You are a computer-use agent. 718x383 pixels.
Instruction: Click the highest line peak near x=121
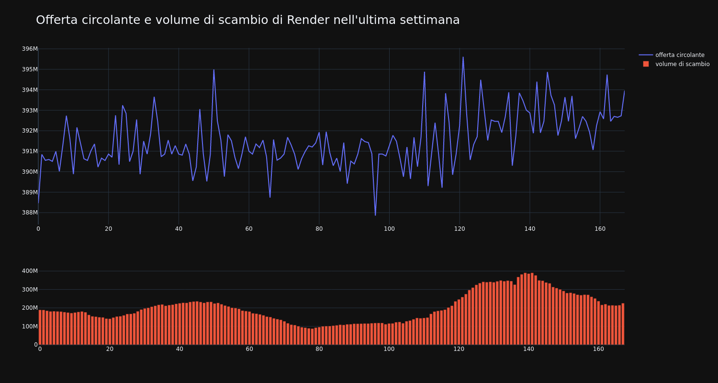point(463,57)
